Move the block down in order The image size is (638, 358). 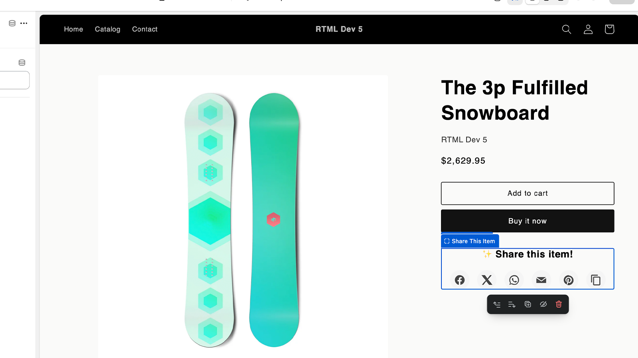pos(512,304)
